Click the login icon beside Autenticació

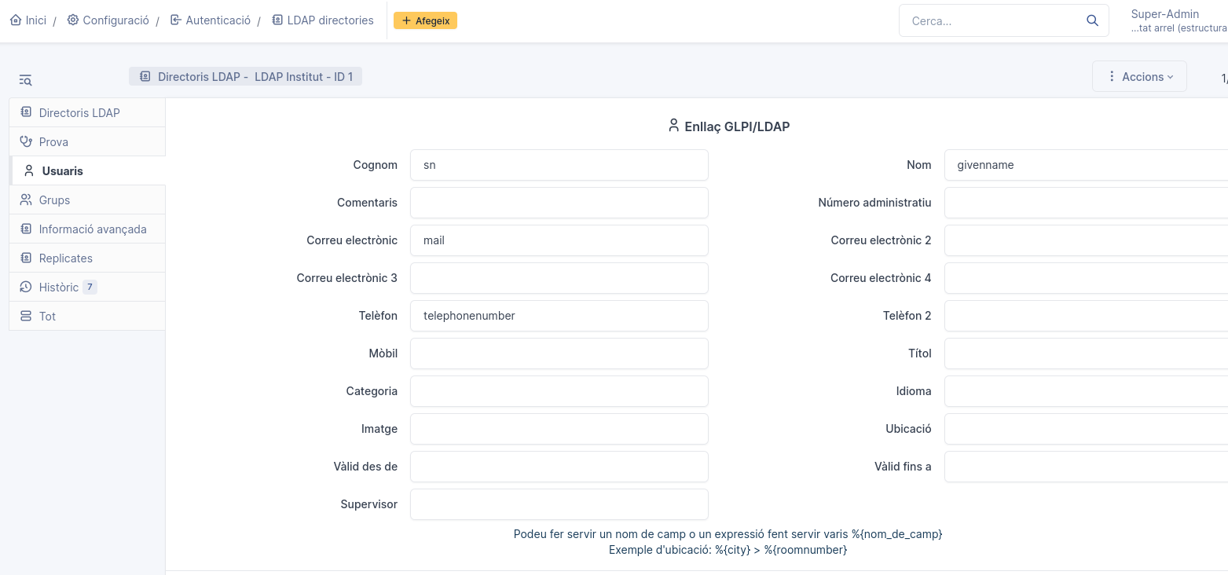click(176, 20)
